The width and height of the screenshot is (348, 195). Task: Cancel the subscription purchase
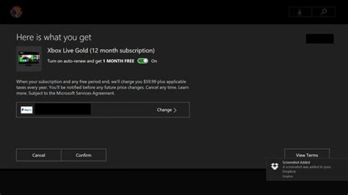[x=39, y=155]
